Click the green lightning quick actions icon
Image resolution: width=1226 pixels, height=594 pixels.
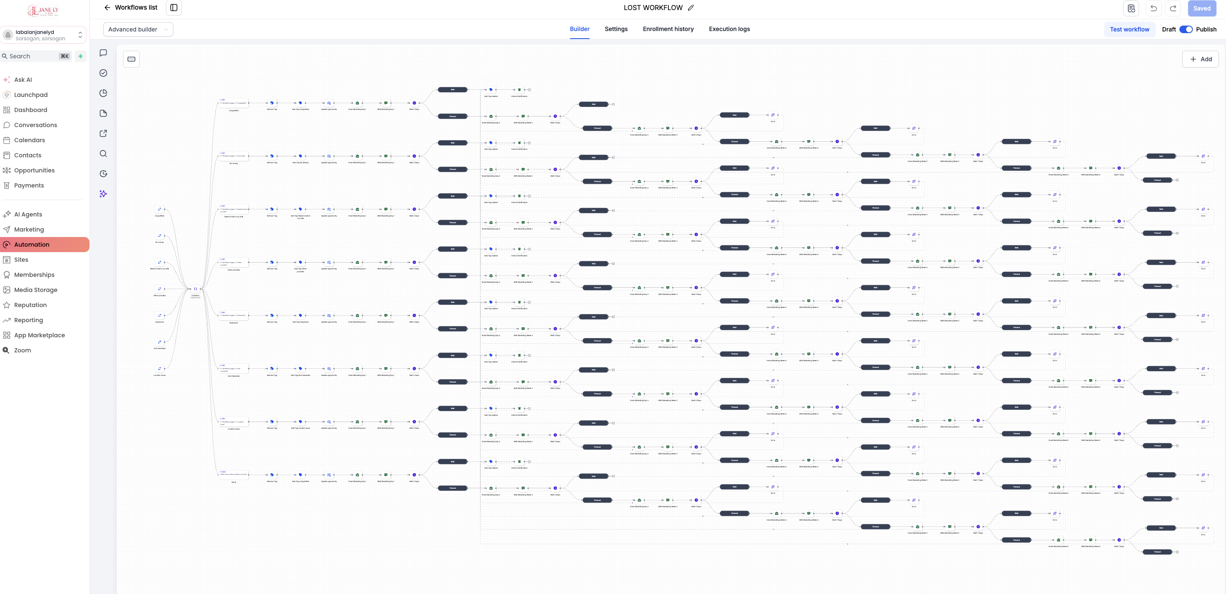pos(81,56)
